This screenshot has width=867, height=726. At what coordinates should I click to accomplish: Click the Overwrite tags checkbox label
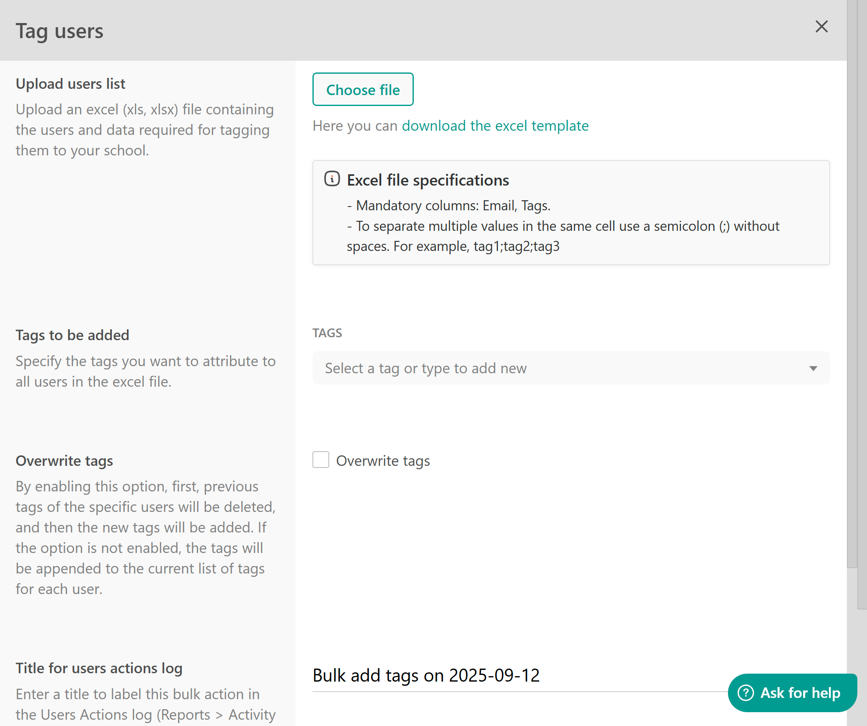click(383, 461)
